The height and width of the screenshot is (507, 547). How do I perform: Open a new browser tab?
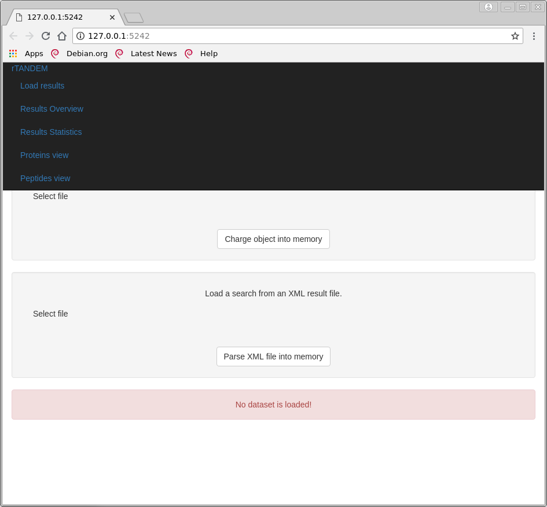(x=134, y=17)
